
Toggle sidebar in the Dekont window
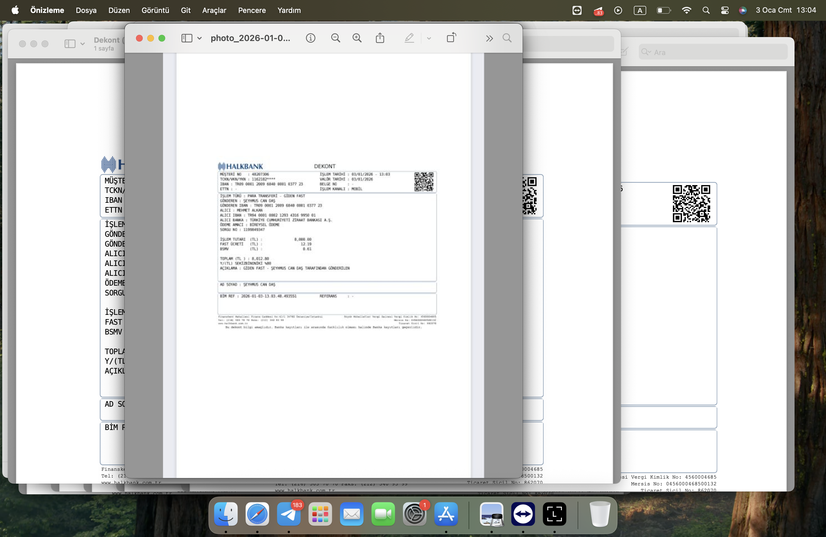(70, 44)
